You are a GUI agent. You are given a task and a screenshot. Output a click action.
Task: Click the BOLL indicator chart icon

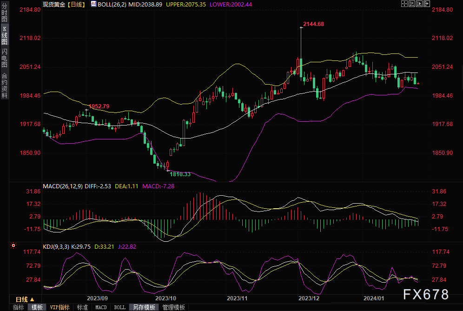pyautogui.click(x=93, y=4)
